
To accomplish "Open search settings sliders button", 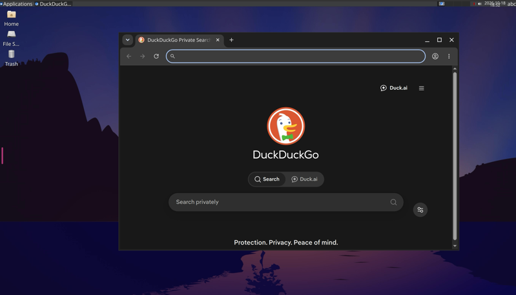I will pyautogui.click(x=420, y=210).
